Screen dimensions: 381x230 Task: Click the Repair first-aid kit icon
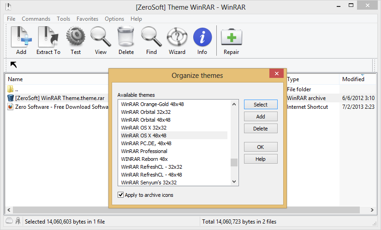click(232, 37)
